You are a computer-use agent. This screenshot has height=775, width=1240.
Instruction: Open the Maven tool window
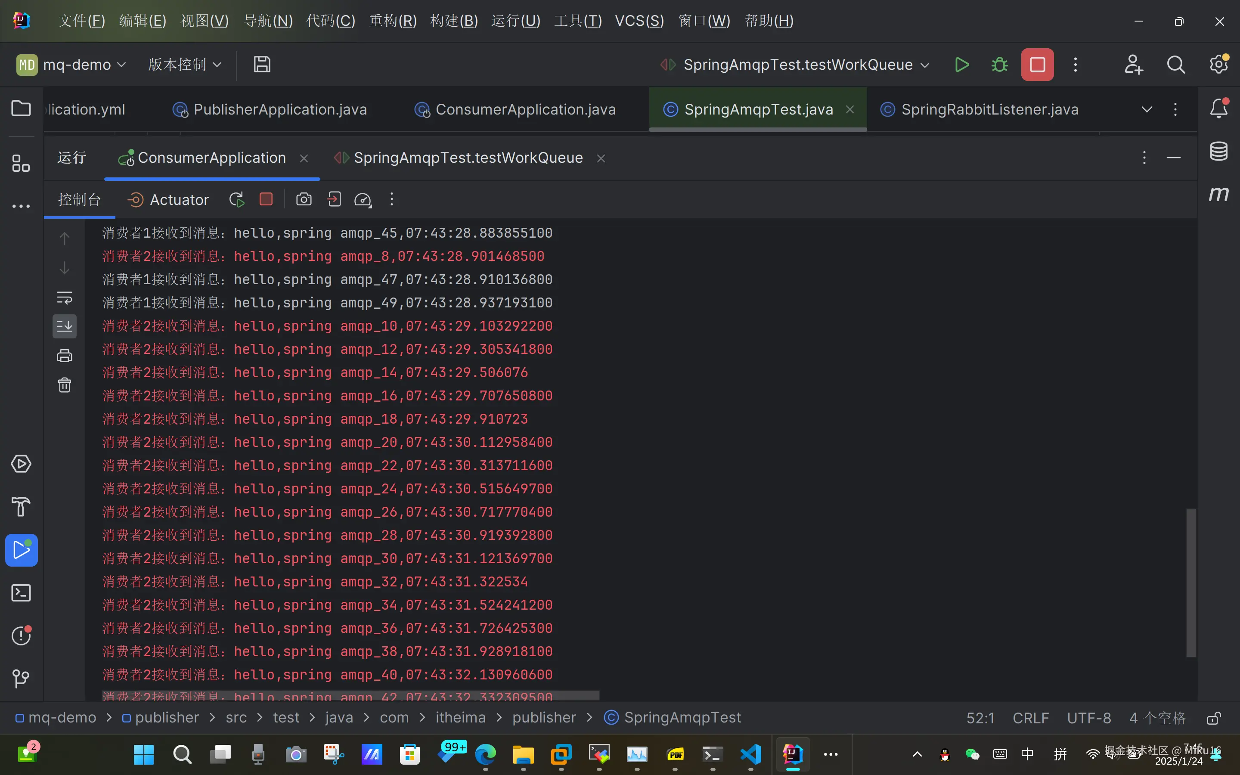click(1218, 194)
